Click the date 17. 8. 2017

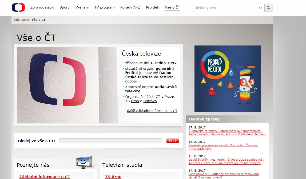tap(197, 127)
